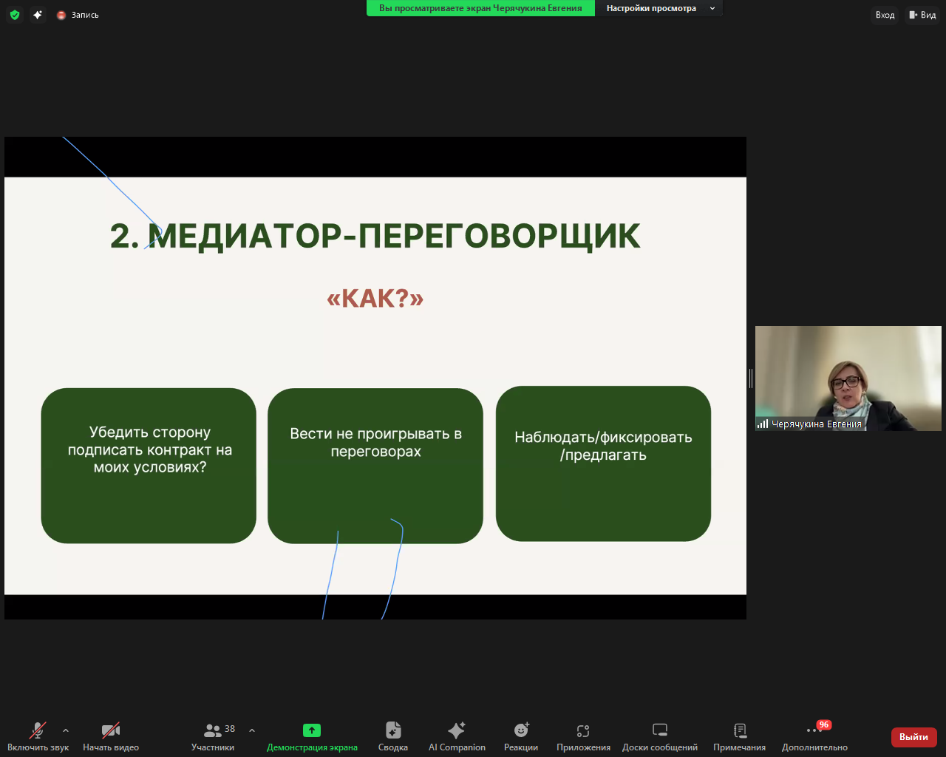Click the Выйти button to leave meeting

(913, 737)
